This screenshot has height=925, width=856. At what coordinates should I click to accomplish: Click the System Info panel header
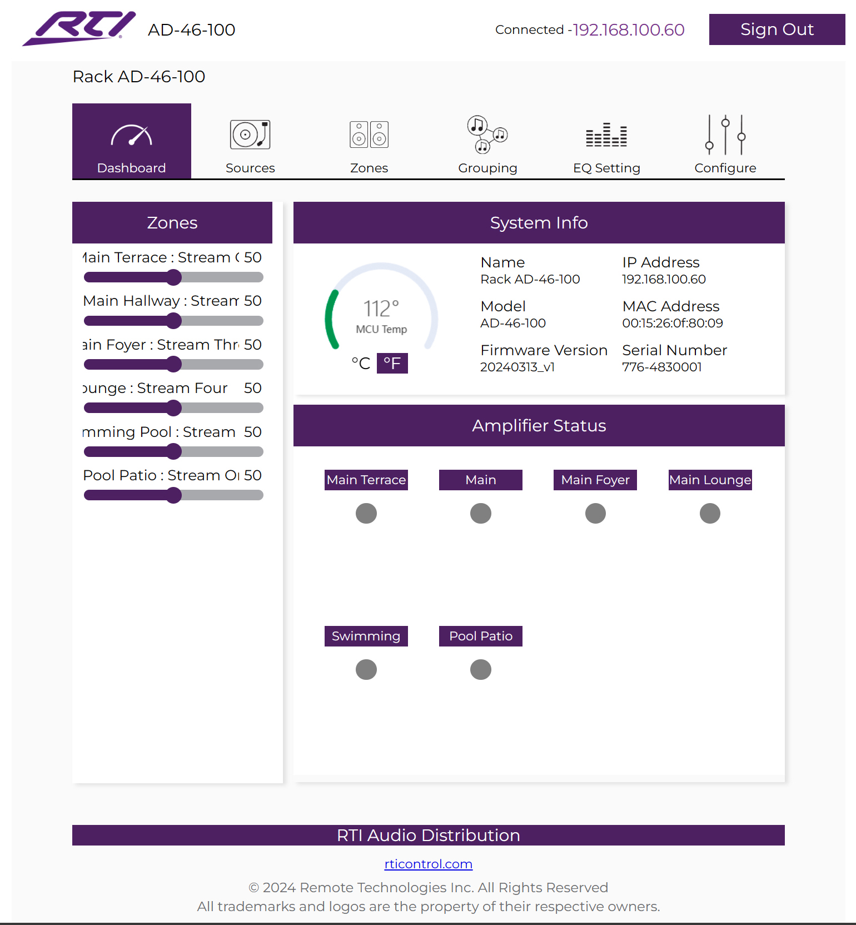(x=539, y=222)
